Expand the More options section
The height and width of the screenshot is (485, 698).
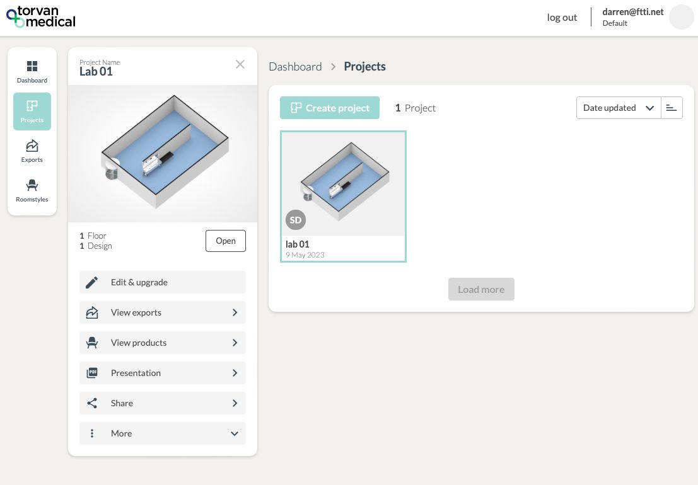(x=163, y=433)
